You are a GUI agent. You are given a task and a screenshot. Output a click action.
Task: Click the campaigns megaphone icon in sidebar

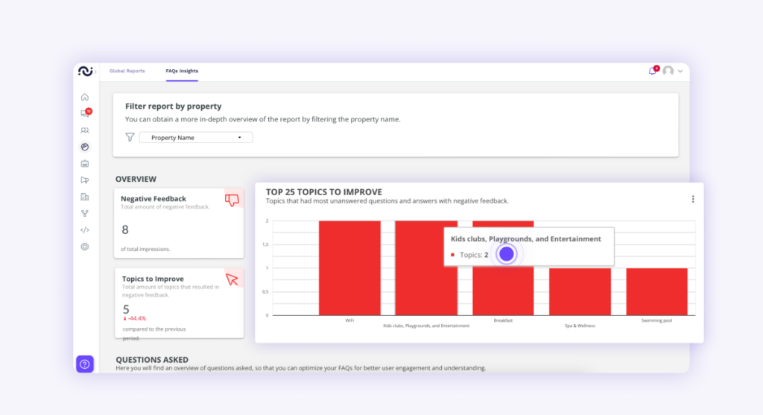click(x=85, y=180)
